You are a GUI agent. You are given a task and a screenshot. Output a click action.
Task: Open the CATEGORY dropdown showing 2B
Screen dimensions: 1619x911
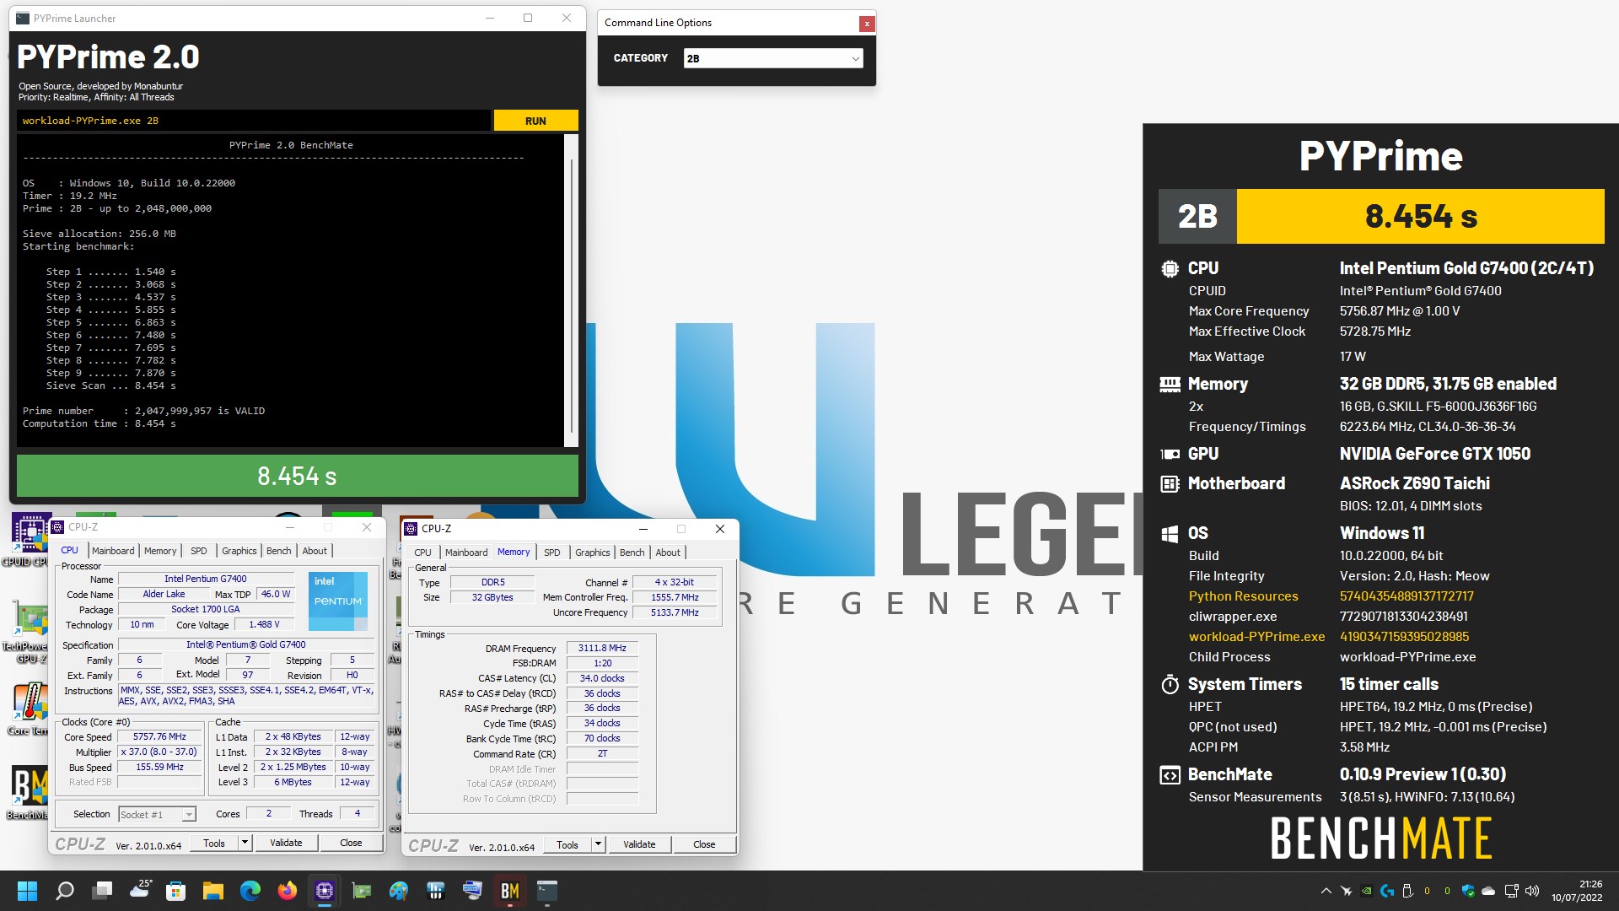[772, 58]
